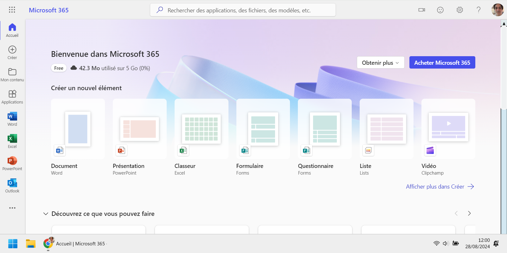Create a new Formulaire thumbnail
This screenshot has height=253, width=507.
point(263,129)
